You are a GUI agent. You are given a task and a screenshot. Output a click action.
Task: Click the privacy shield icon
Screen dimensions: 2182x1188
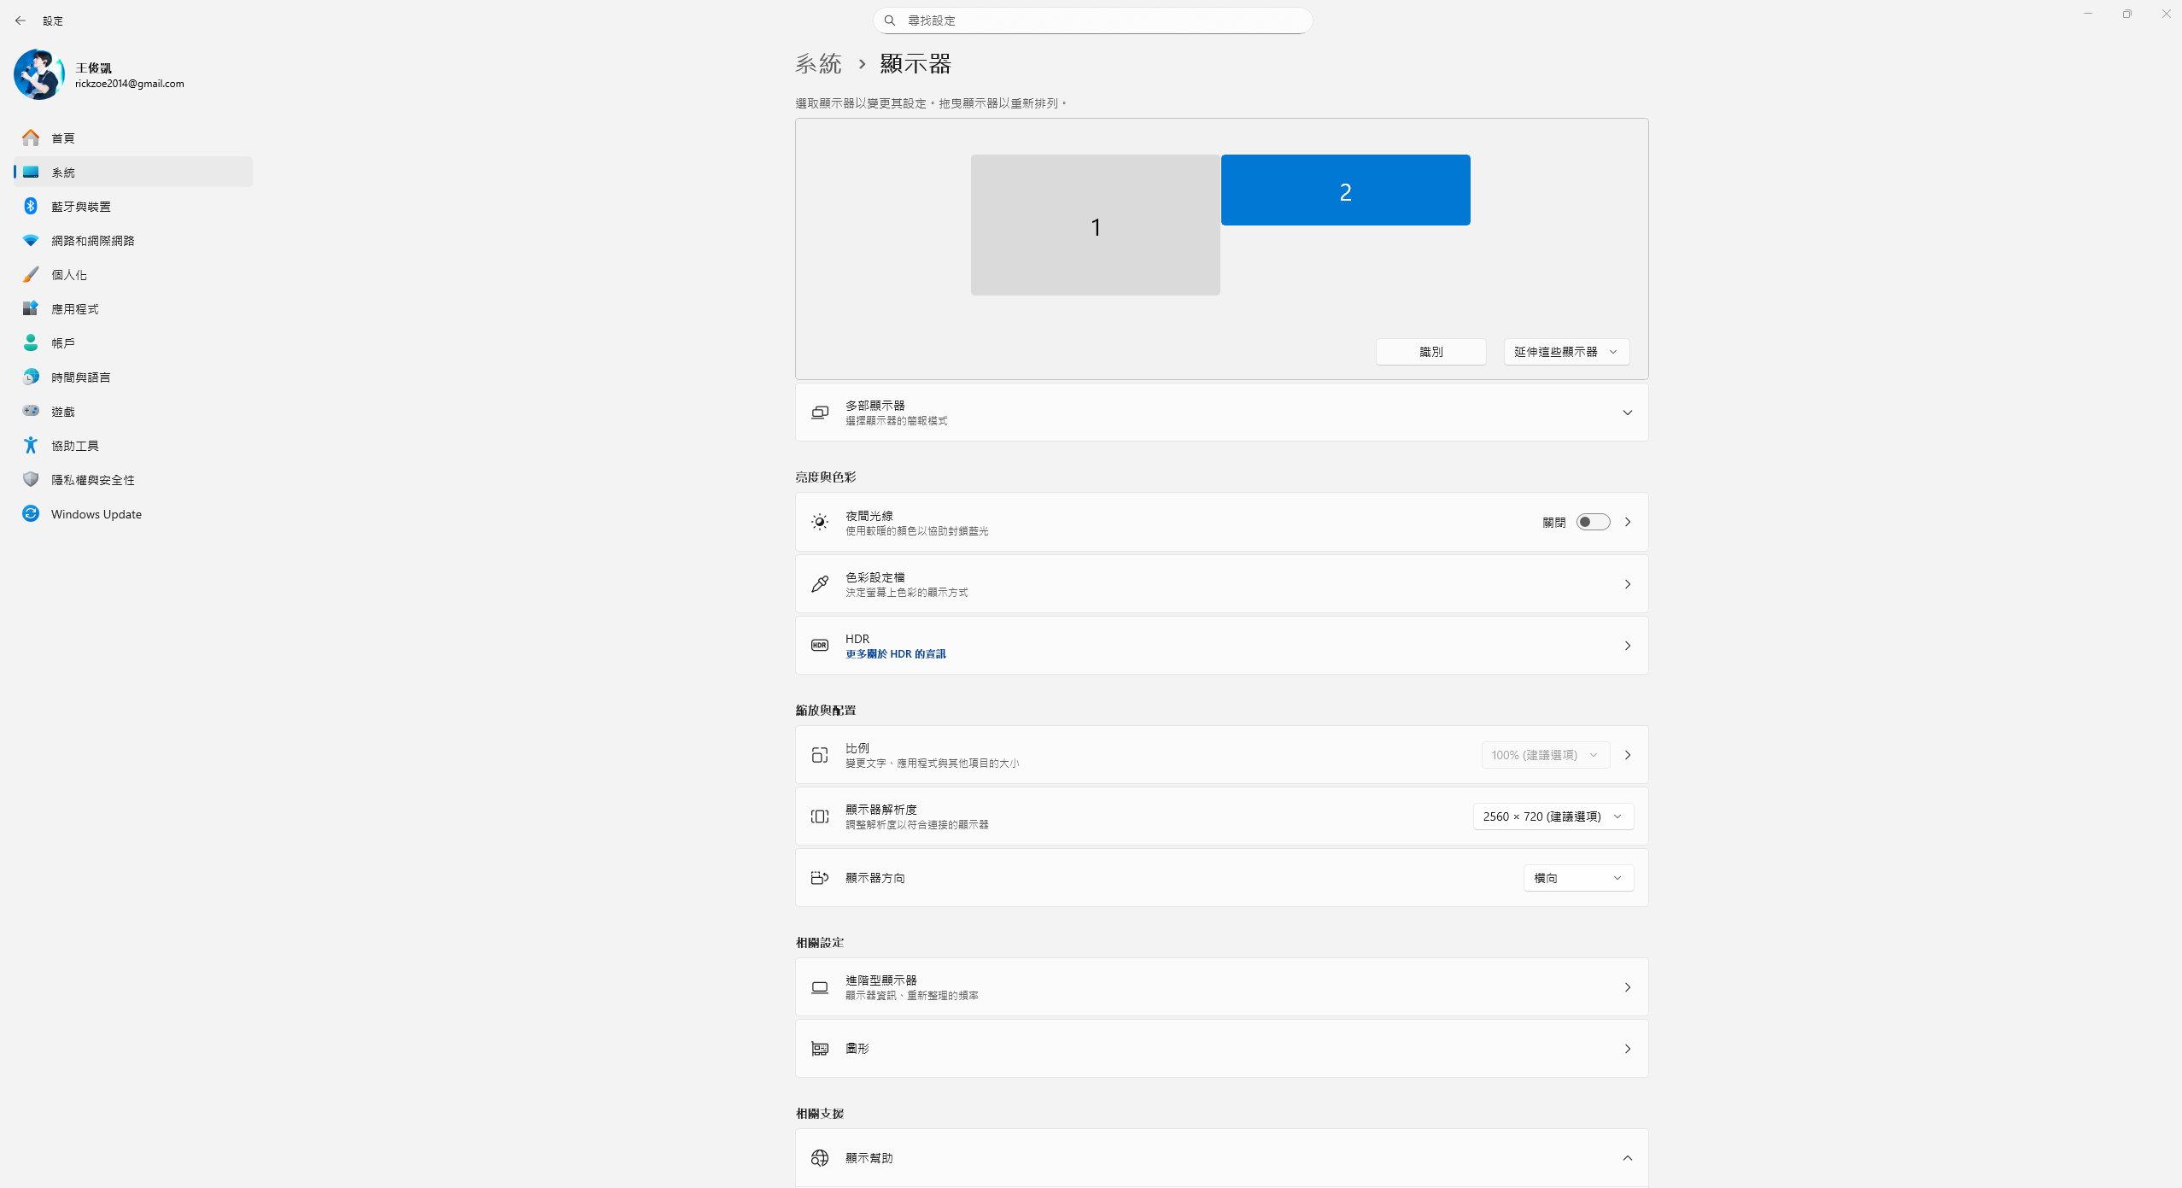[x=31, y=479]
